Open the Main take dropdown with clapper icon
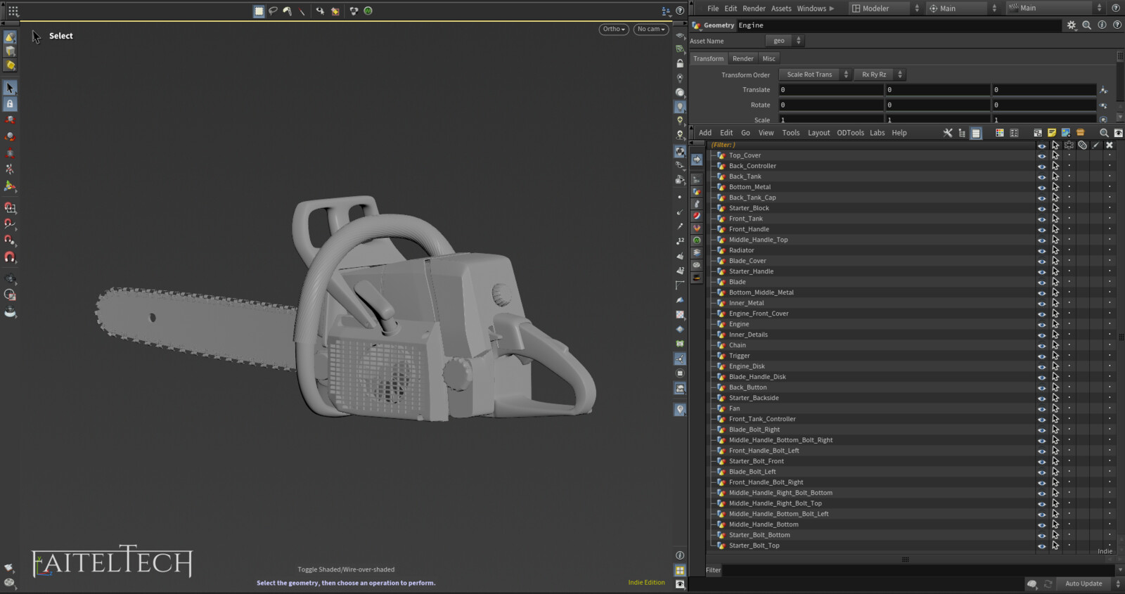Image resolution: width=1125 pixels, height=594 pixels. click(1055, 8)
